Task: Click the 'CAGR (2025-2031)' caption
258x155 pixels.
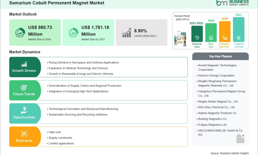Action: [145, 36]
